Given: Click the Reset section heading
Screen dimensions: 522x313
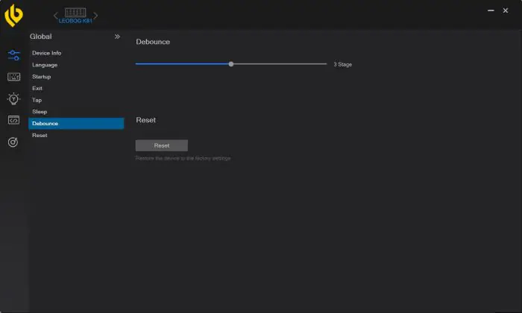Looking at the screenshot, I should (x=146, y=120).
